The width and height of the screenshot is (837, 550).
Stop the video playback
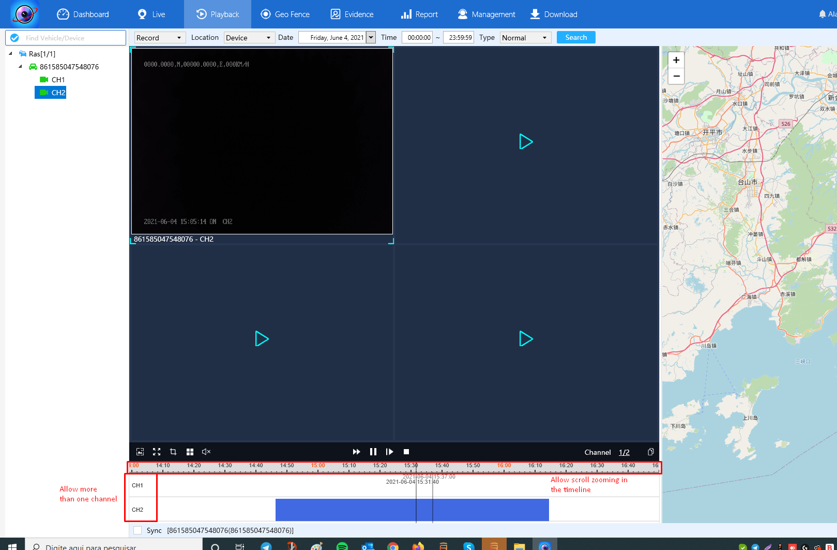pos(406,452)
